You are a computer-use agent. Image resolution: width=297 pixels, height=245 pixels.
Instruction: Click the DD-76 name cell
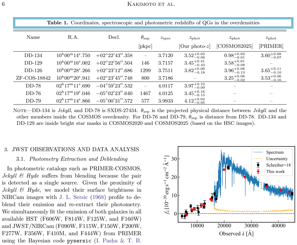point(33,93)
